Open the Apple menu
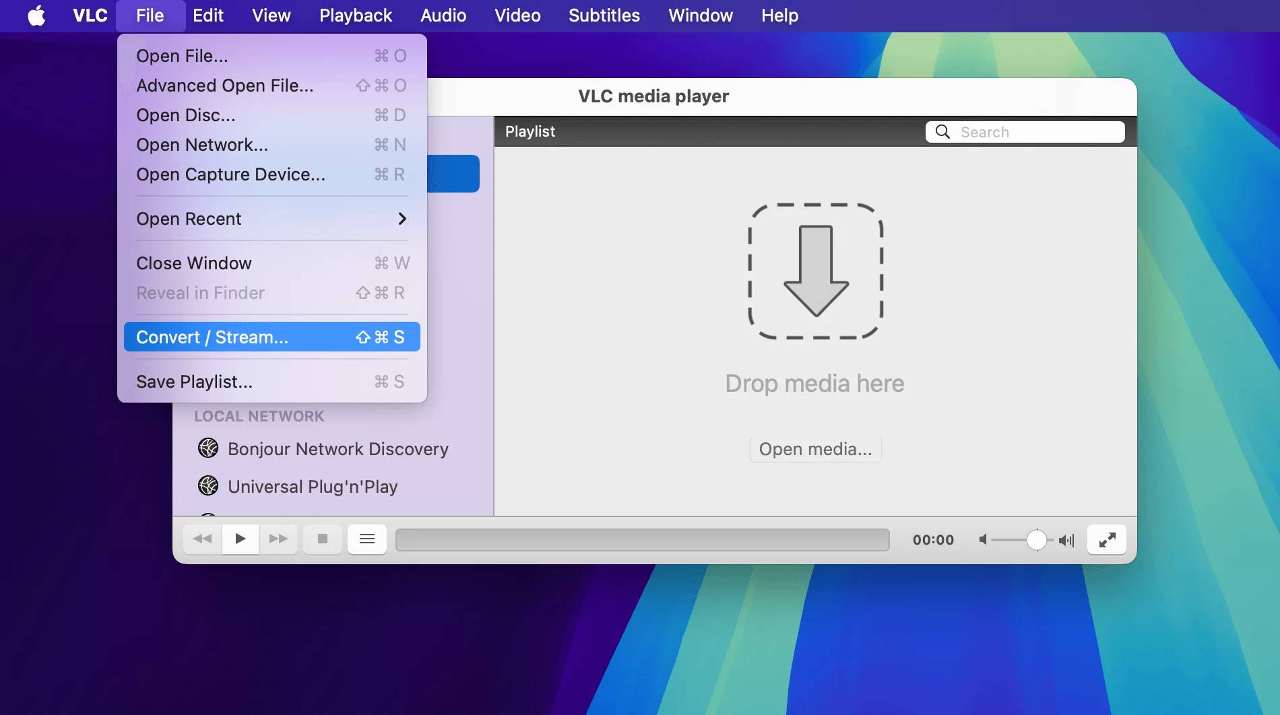 36,15
